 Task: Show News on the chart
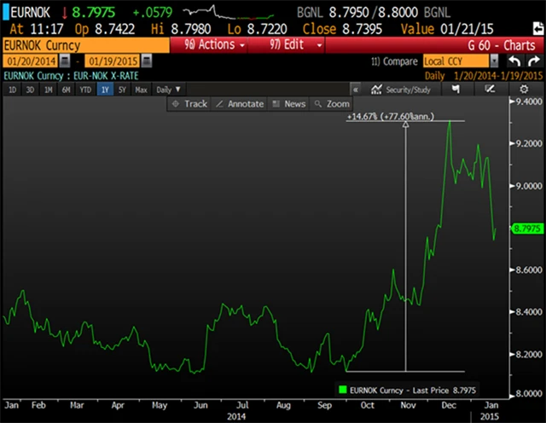coord(288,103)
